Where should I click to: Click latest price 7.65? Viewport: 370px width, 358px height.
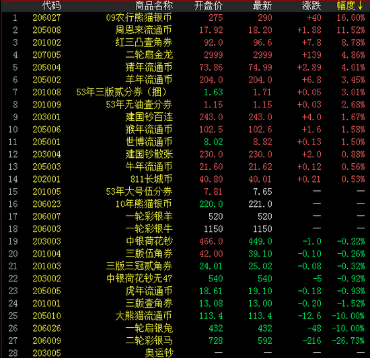262,191
